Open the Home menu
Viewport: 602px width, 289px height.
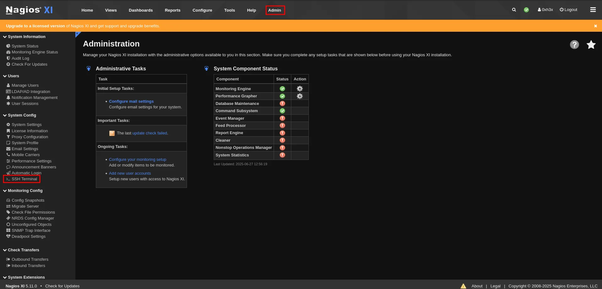[87, 10]
